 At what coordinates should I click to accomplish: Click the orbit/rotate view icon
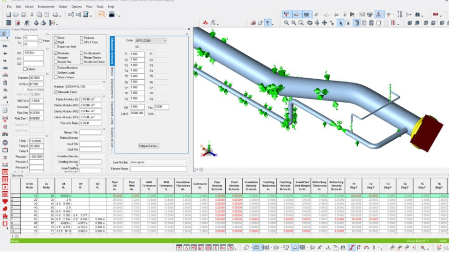point(309,22)
